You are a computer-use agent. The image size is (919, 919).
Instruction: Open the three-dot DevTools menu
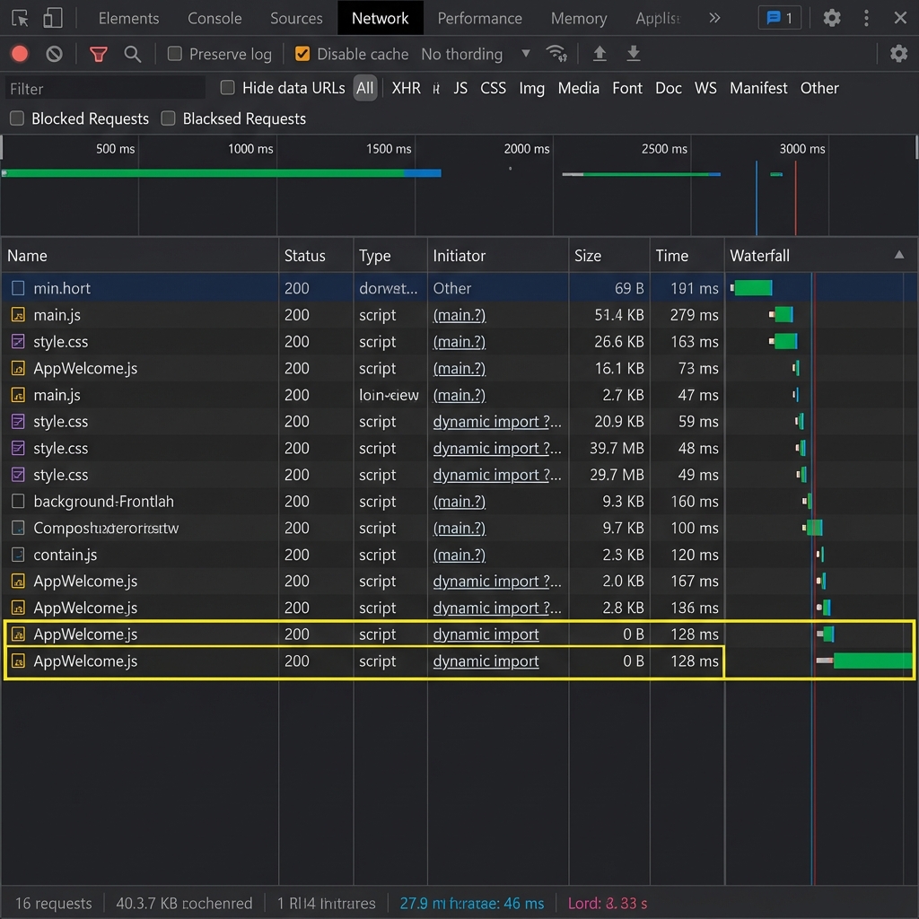(866, 18)
